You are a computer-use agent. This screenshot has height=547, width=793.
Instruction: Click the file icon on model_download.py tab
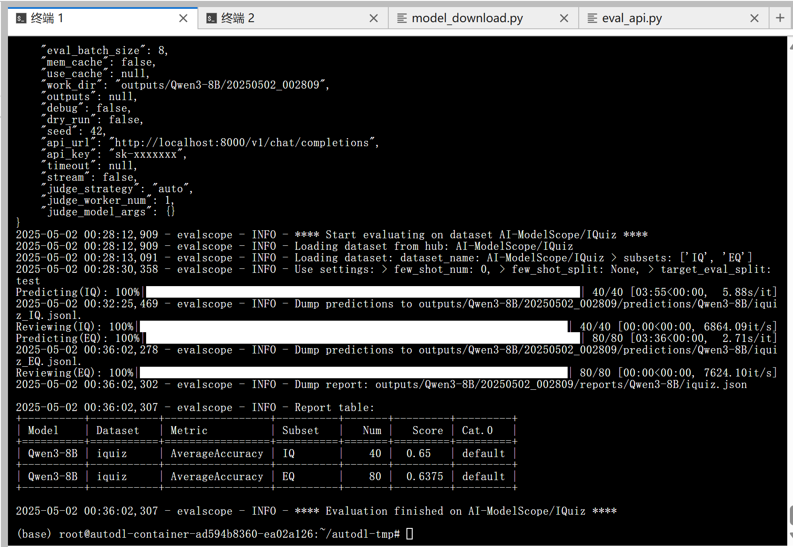click(x=402, y=18)
